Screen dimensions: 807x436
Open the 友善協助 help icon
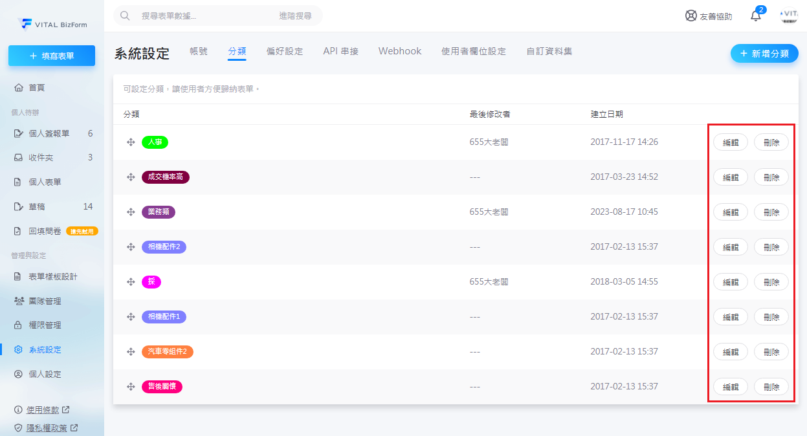point(691,16)
